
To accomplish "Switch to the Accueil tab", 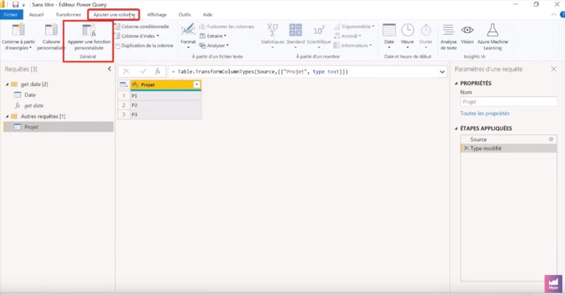I will 36,14.
